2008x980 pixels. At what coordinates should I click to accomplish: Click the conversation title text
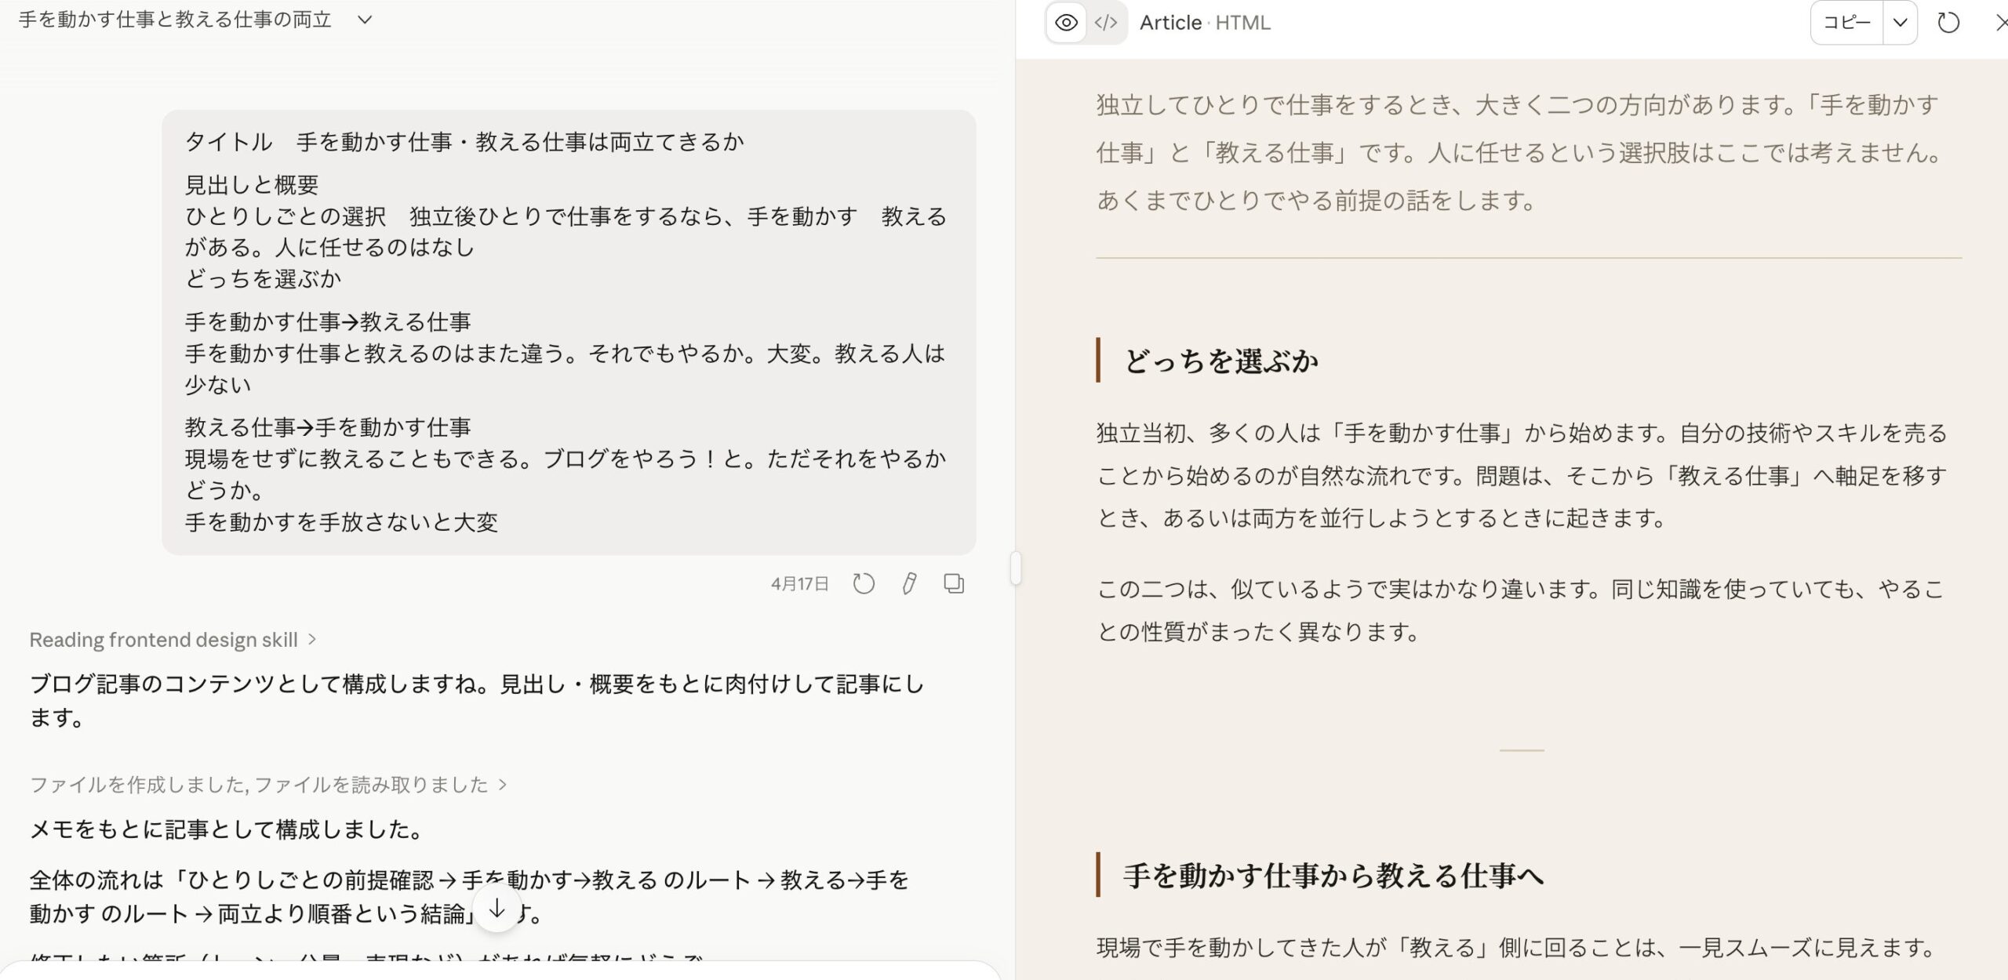[x=175, y=20]
